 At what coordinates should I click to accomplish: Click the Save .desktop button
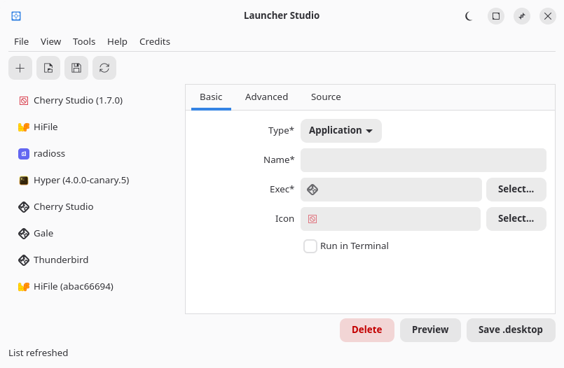click(x=511, y=330)
